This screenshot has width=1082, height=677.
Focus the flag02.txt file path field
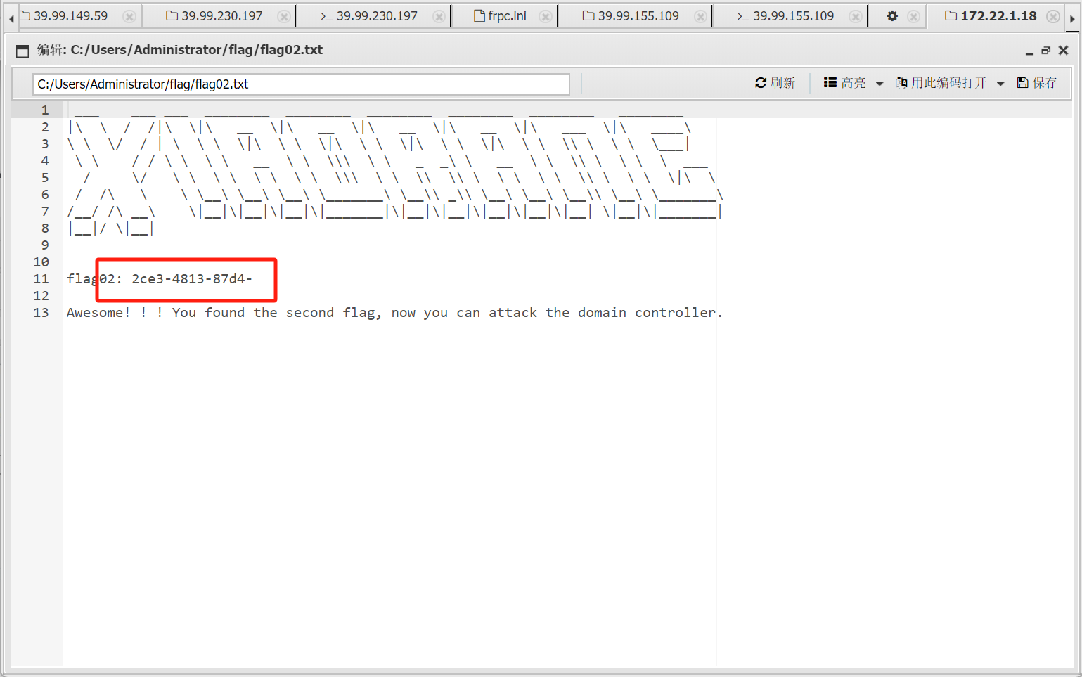click(301, 84)
